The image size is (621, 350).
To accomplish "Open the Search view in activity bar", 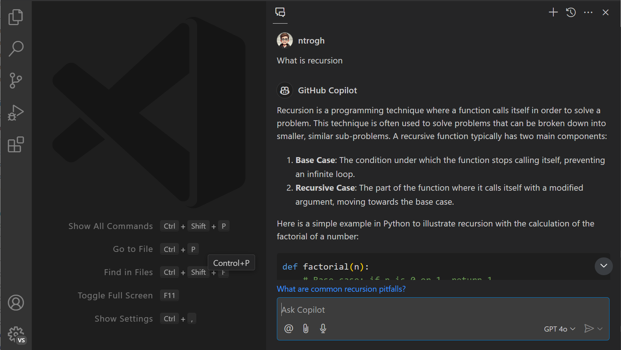I will (x=16, y=49).
